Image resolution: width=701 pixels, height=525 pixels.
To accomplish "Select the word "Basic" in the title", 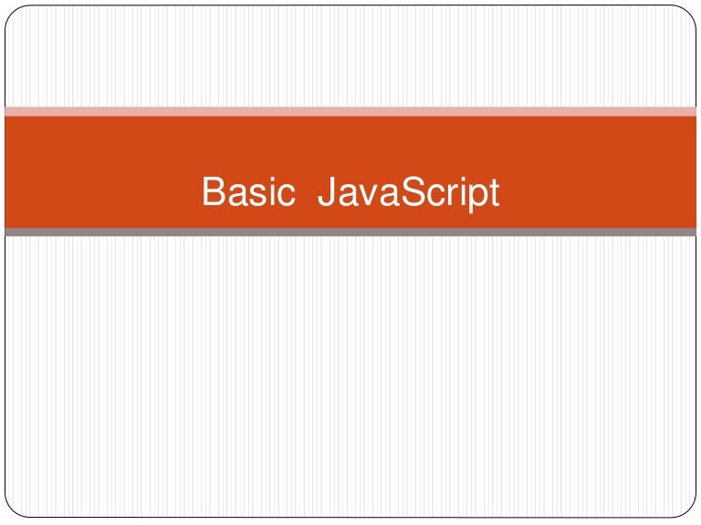I will tap(249, 192).
